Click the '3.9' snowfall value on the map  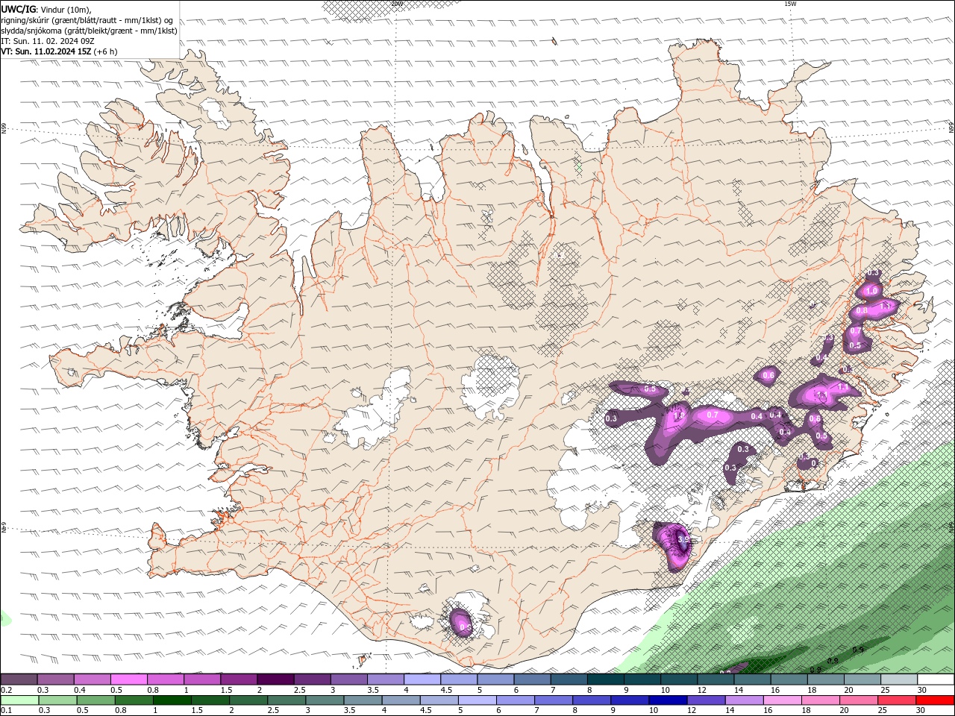coord(682,538)
